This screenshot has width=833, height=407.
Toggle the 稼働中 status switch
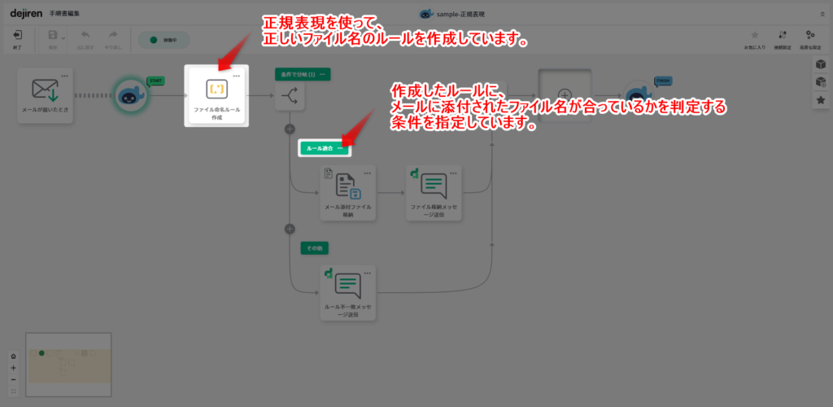(x=164, y=40)
